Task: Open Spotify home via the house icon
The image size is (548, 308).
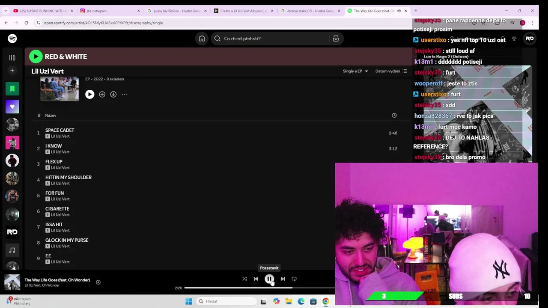Action: 202,38
